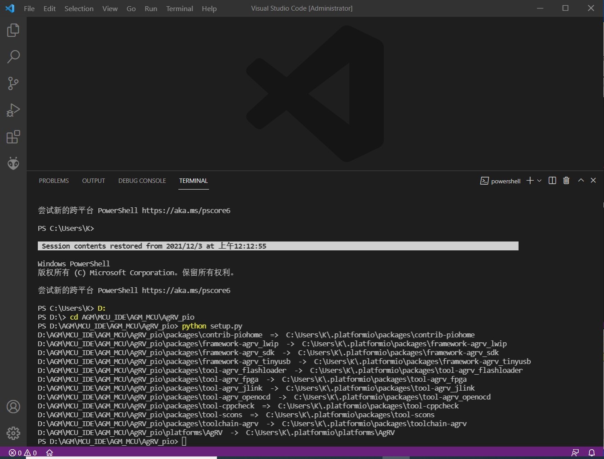
Task: Open the File menu
Action: [x=29, y=8]
